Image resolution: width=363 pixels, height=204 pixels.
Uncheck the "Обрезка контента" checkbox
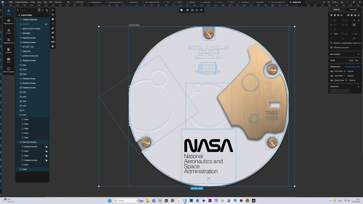[332, 47]
